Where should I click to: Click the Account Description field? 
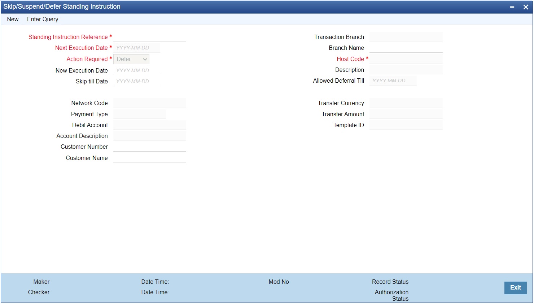(150, 136)
